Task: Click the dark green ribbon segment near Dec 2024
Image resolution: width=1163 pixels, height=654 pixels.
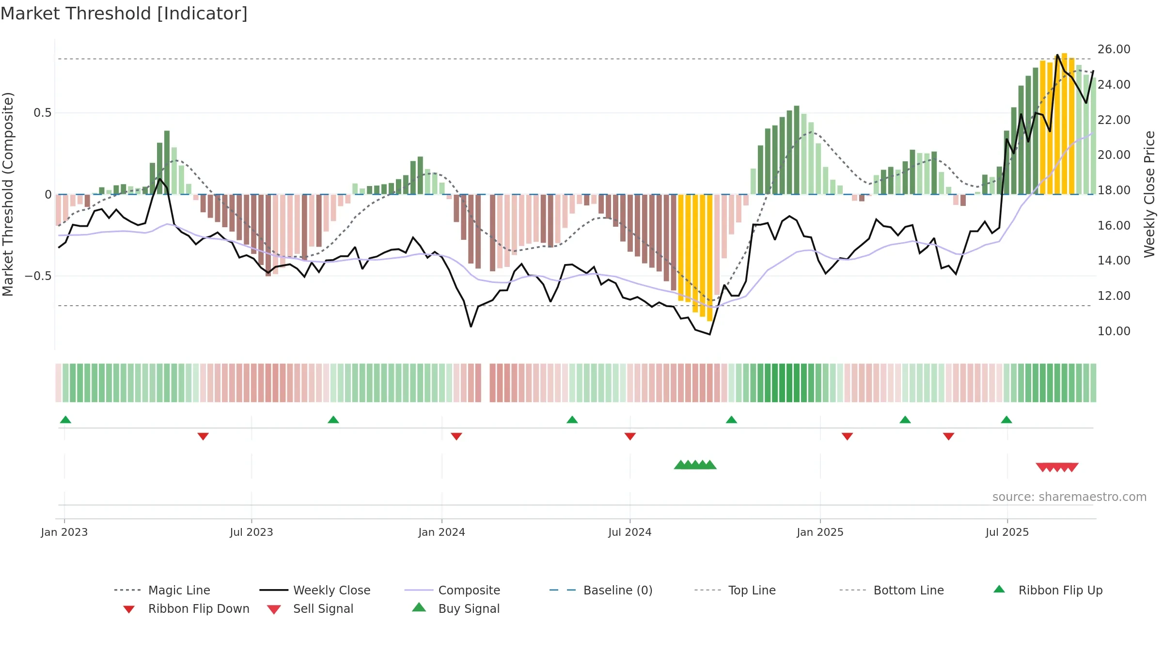Action: click(789, 383)
